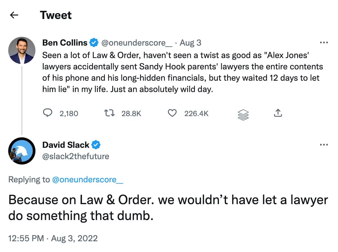Click David Slack's verified badge
The width and height of the screenshot is (338, 252).
96,145
